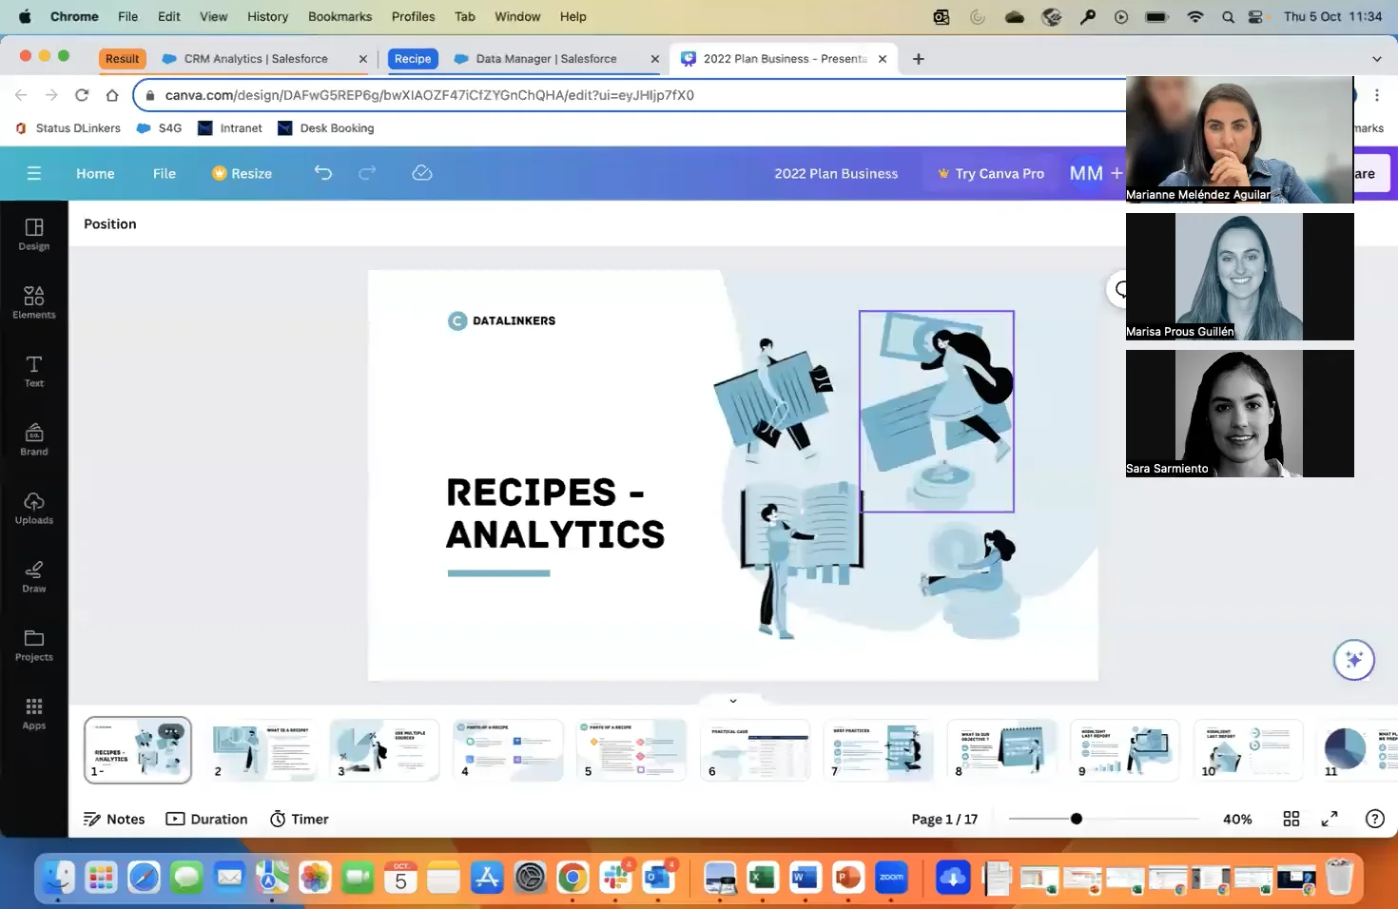Open the Canva hamburger menu
1398x909 pixels.
pyautogui.click(x=34, y=173)
